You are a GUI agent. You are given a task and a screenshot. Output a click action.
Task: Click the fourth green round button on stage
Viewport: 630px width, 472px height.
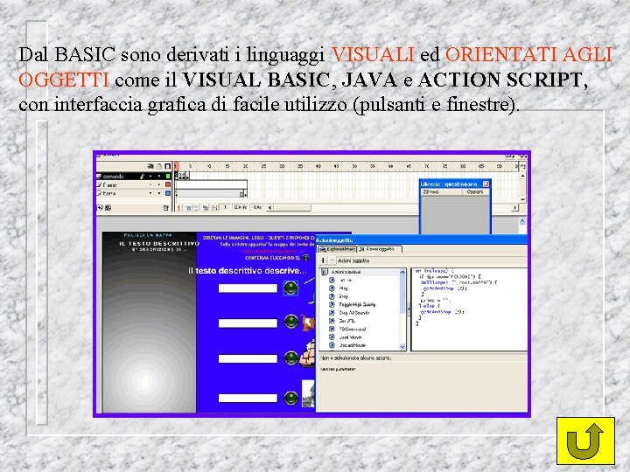point(290,399)
